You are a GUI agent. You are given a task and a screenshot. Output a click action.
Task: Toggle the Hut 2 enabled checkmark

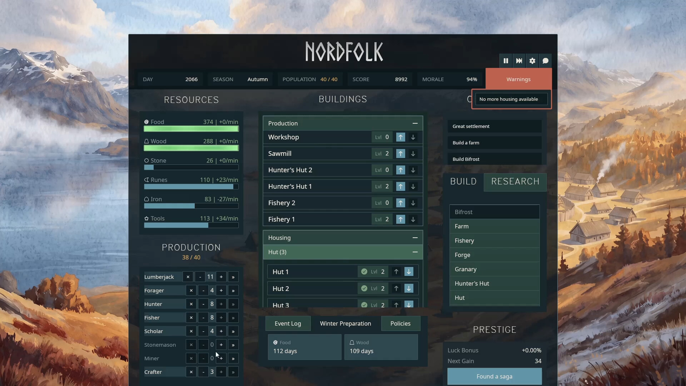(364, 288)
